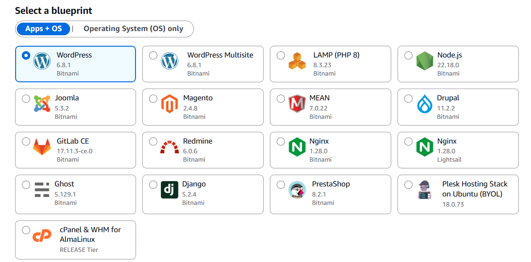Click the MEAN red shield icon
Image resolution: width=531 pixels, height=262 pixels.
pos(297,104)
